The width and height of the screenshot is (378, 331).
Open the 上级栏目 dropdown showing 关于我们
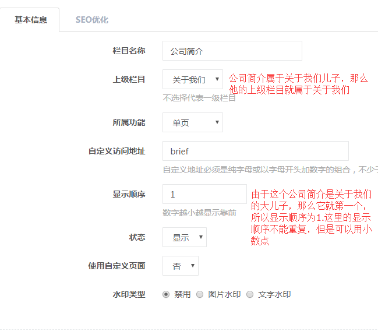pyautogui.click(x=192, y=79)
